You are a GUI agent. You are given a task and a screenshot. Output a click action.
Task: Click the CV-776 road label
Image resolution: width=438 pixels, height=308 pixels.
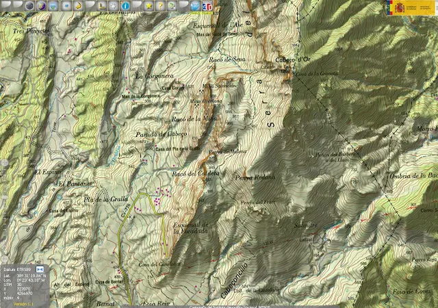[126, 210]
